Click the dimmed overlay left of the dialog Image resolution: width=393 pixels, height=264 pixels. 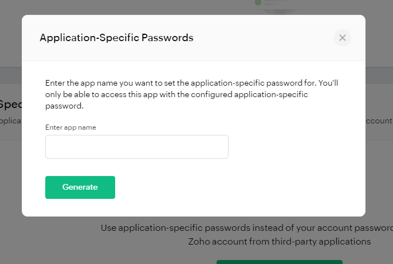11,175
